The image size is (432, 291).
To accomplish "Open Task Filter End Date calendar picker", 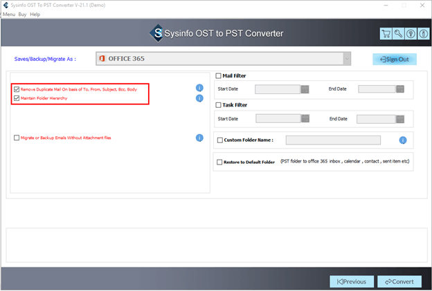I will tap(400, 119).
